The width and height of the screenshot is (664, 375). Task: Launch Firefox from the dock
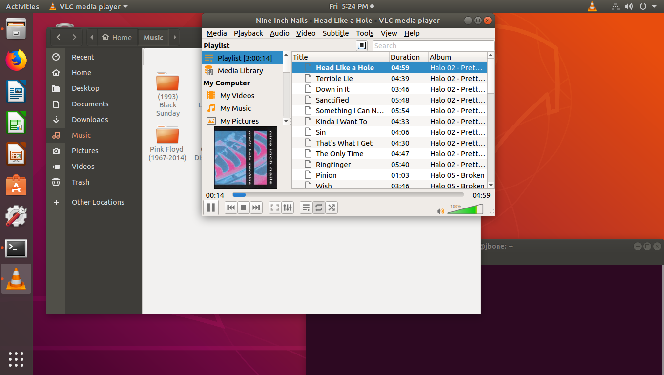click(x=16, y=60)
